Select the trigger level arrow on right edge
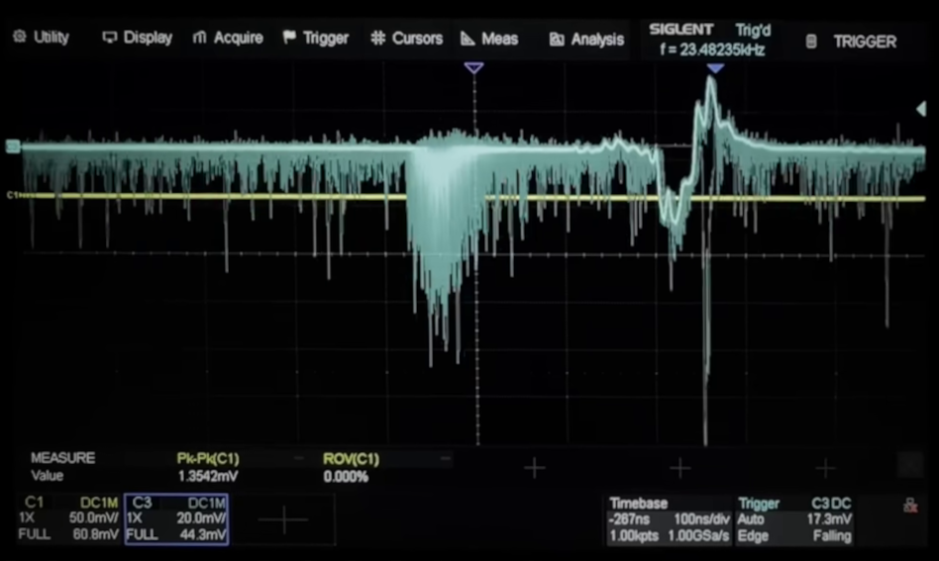This screenshot has width=939, height=561. point(921,109)
